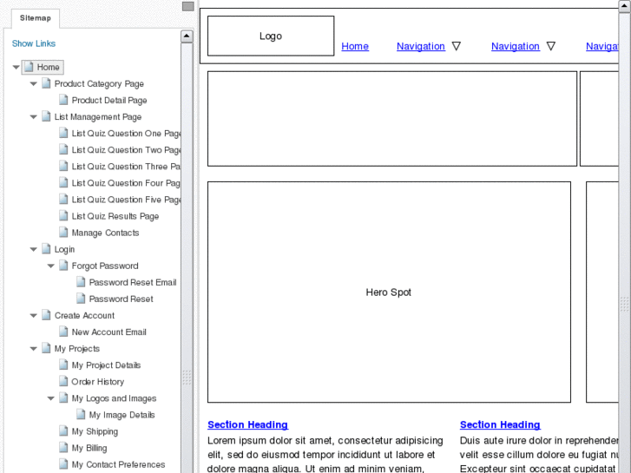Click page icon beside List Quiz Question One
Image resolution: width=631 pixels, height=473 pixels.
pyautogui.click(x=63, y=133)
